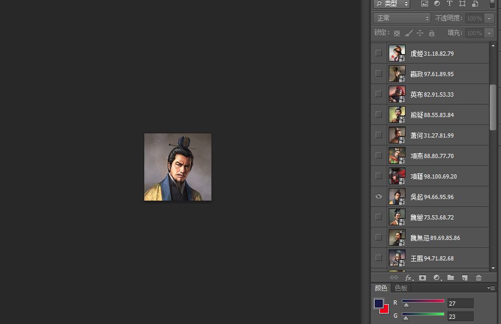This screenshot has width=501, height=324.
Task: Switch to the 颜色 tab
Action: click(x=380, y=288)
